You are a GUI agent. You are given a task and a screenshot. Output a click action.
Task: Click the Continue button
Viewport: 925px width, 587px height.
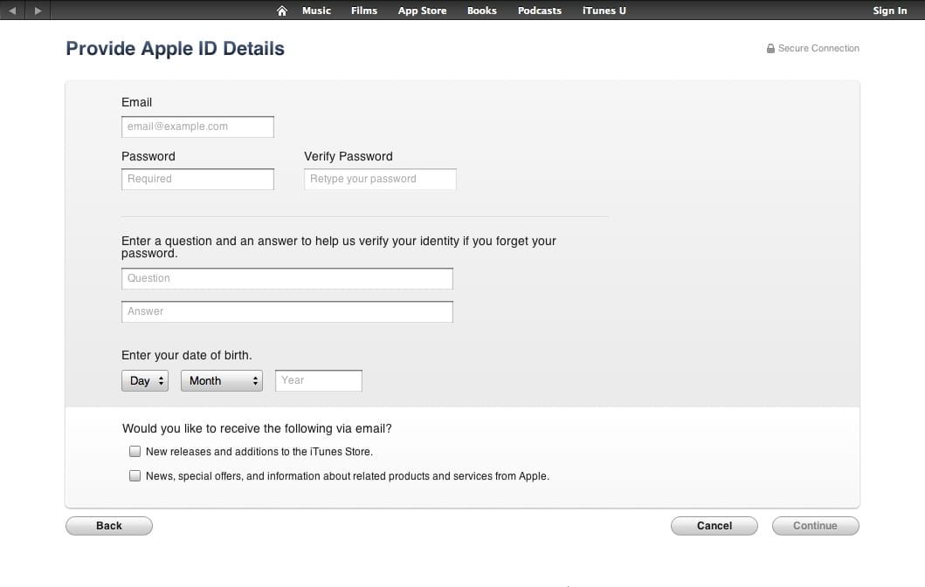click(815, 526)
